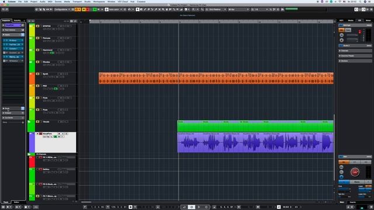Open the Editor tab at inspector bottom
The image size is (374, 210).
[16, 202]
